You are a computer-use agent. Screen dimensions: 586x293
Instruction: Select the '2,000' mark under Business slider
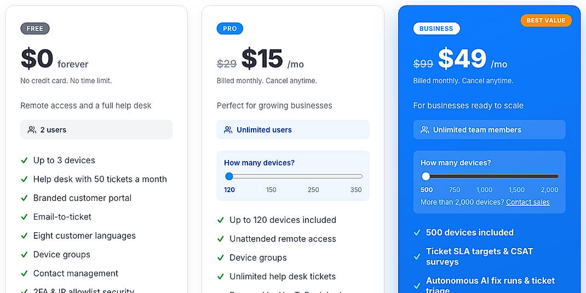549,190
